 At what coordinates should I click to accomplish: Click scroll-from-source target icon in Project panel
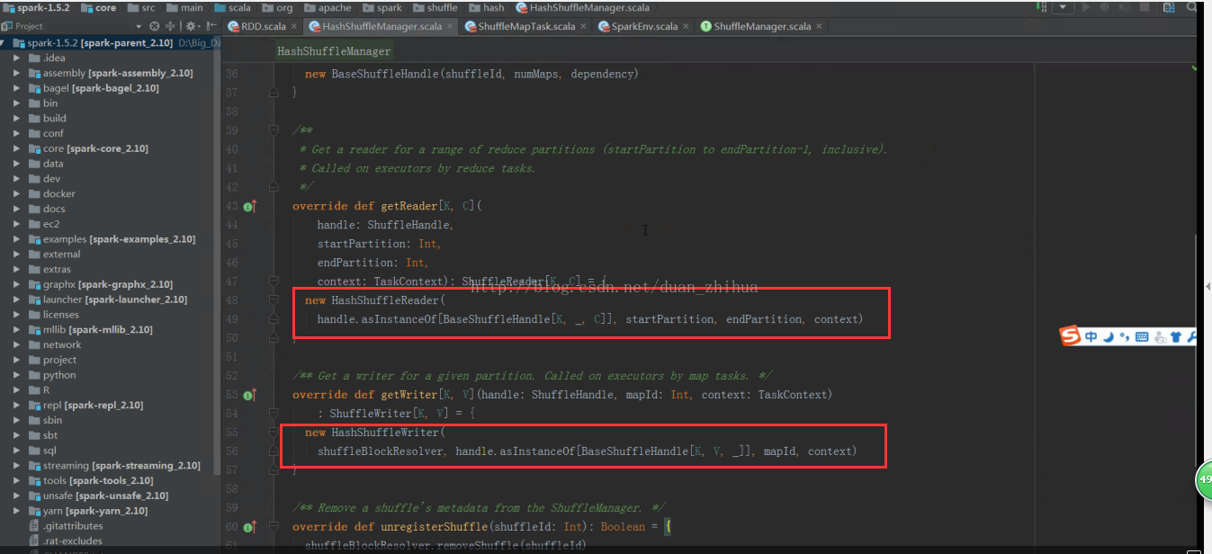coord(155,26)
